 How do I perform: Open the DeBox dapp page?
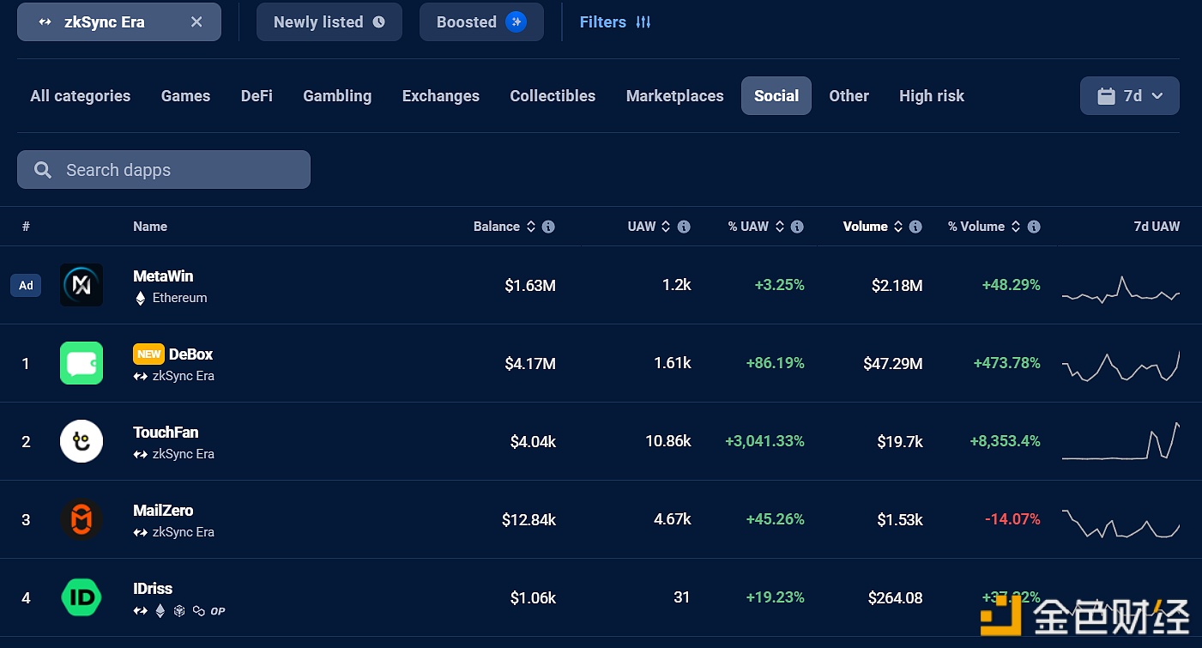pos(190,354)
